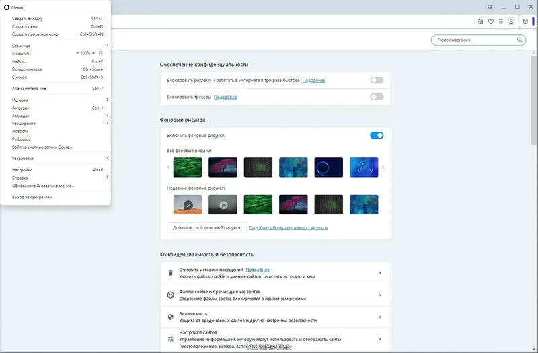Choose Выход из программы

56,197
